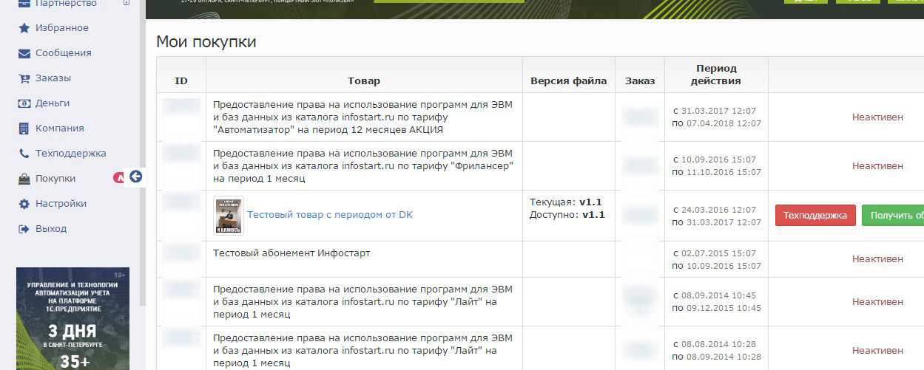Click the date с 02.07.2015 15:07
The image size is (924, 370).
716,253
